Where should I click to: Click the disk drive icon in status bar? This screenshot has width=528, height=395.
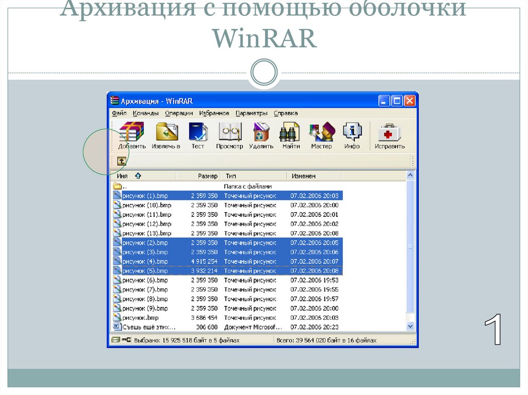point(115,340)
